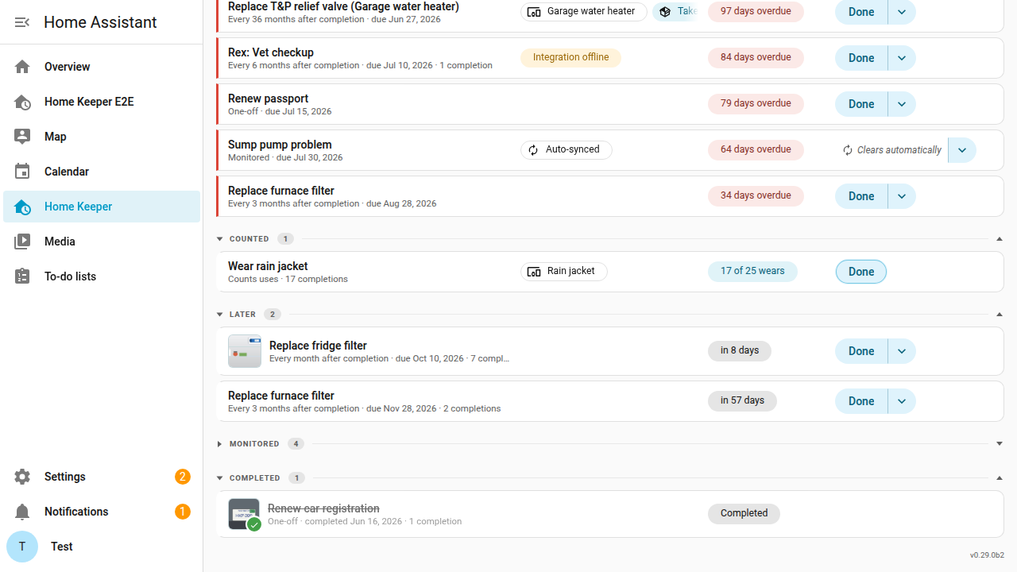Open dropdown beside Done for Renew passport

click(902, 104)
